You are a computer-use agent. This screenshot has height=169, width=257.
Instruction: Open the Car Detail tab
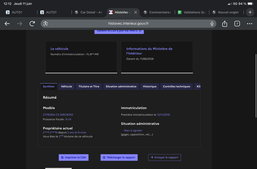pos(89,12)
